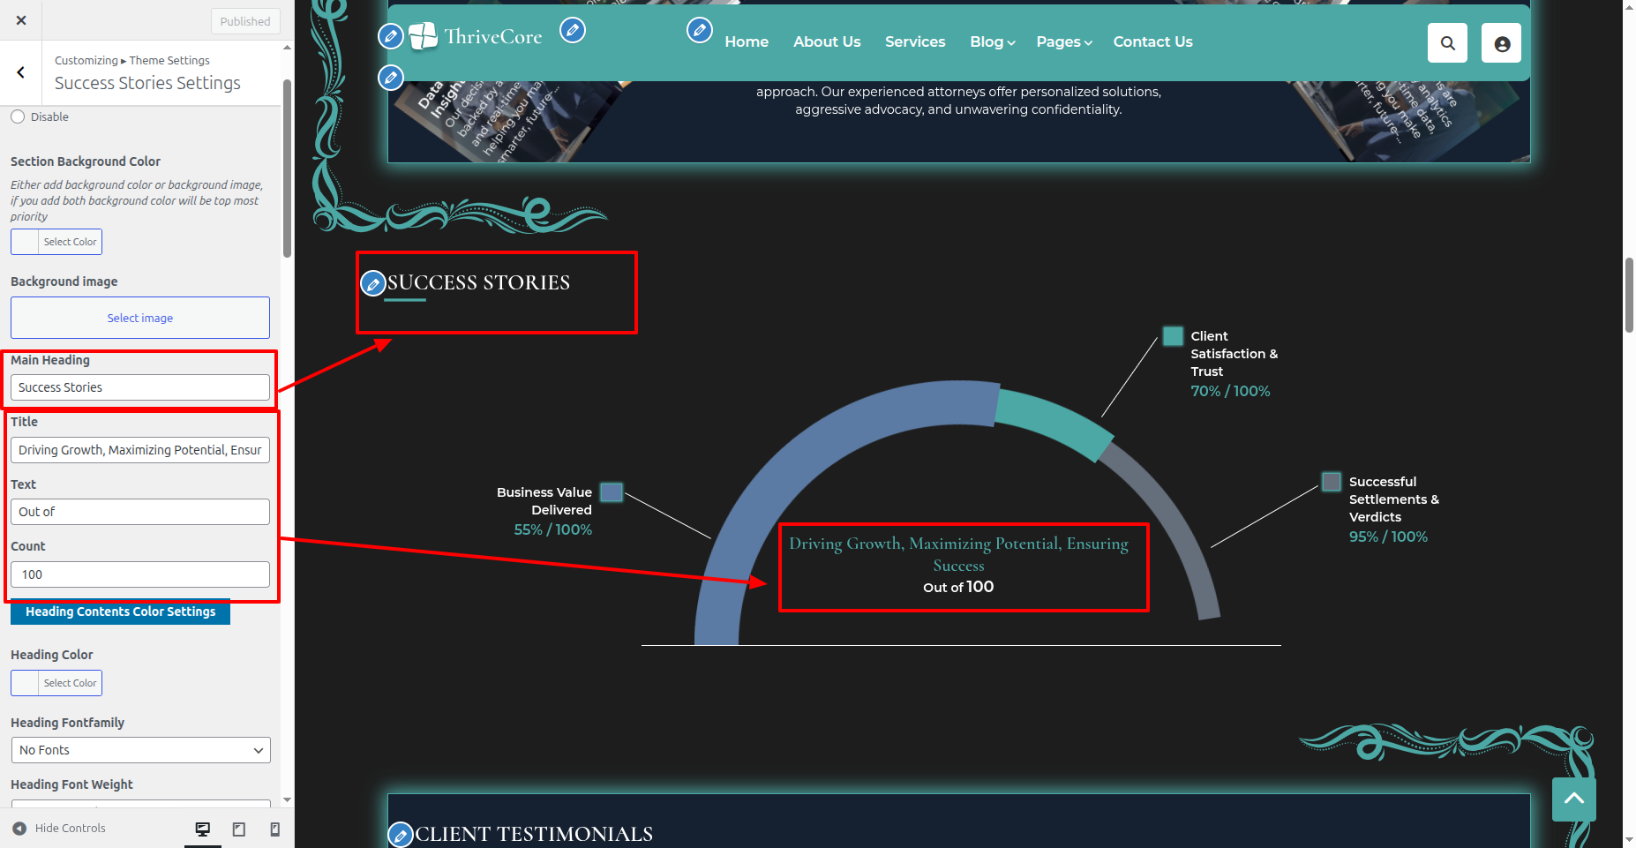The image size is (1636, 848).
Task: Open the user account icon in the header
Action: click(1501, 43)
